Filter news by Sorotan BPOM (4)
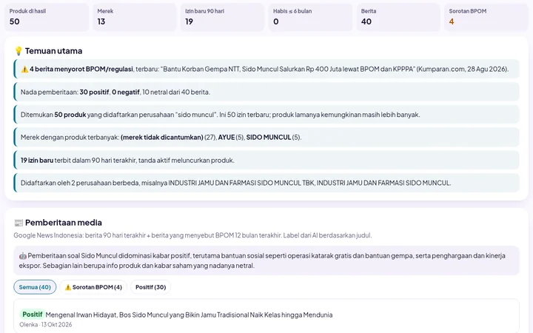The height and width of the screenshot is (333, 533). click(x=93, y=287)
